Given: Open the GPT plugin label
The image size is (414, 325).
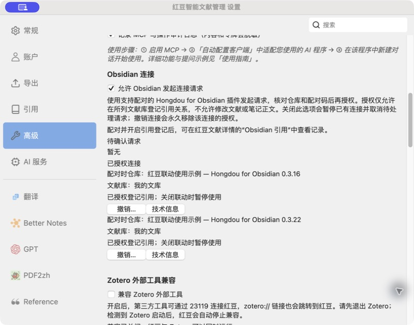Looking at the screenshot, I should point(31,249).
